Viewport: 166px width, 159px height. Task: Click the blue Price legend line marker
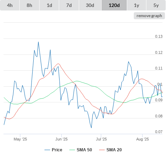47,150
